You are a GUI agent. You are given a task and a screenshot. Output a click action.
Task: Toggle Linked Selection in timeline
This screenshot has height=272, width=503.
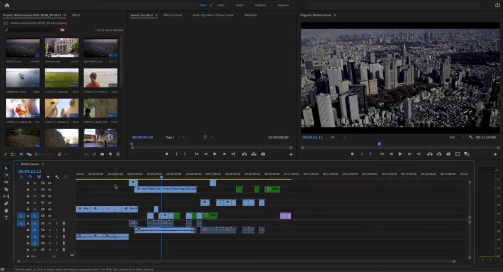tap(39, 177)
